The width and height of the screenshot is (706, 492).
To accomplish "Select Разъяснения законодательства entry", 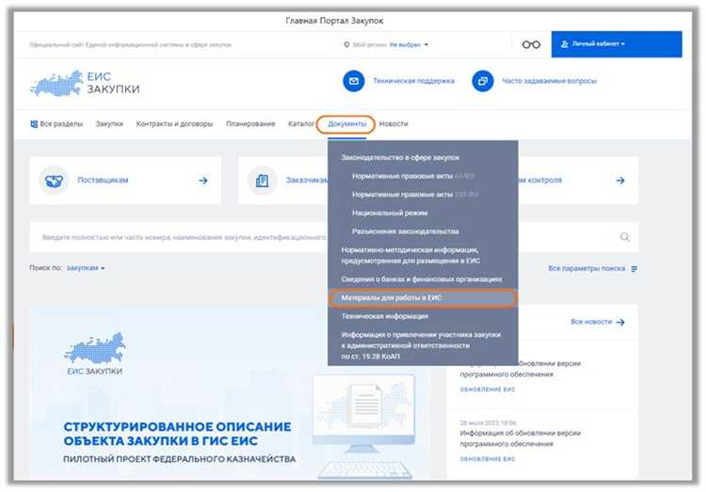I will tap(405, 231).
